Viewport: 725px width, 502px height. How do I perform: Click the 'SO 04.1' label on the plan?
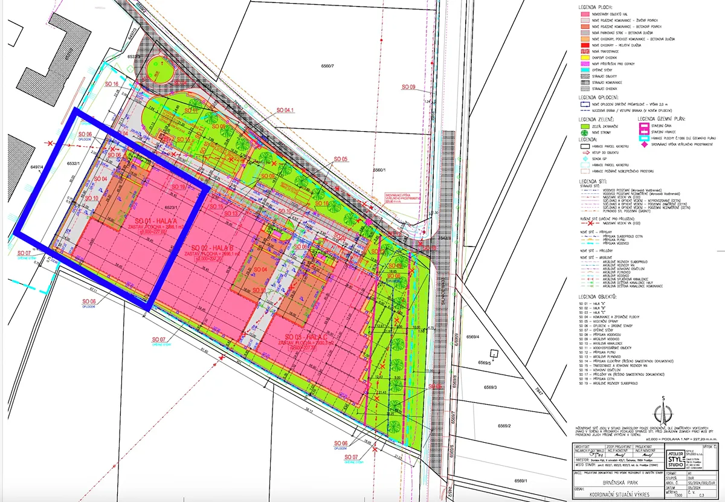285,110
